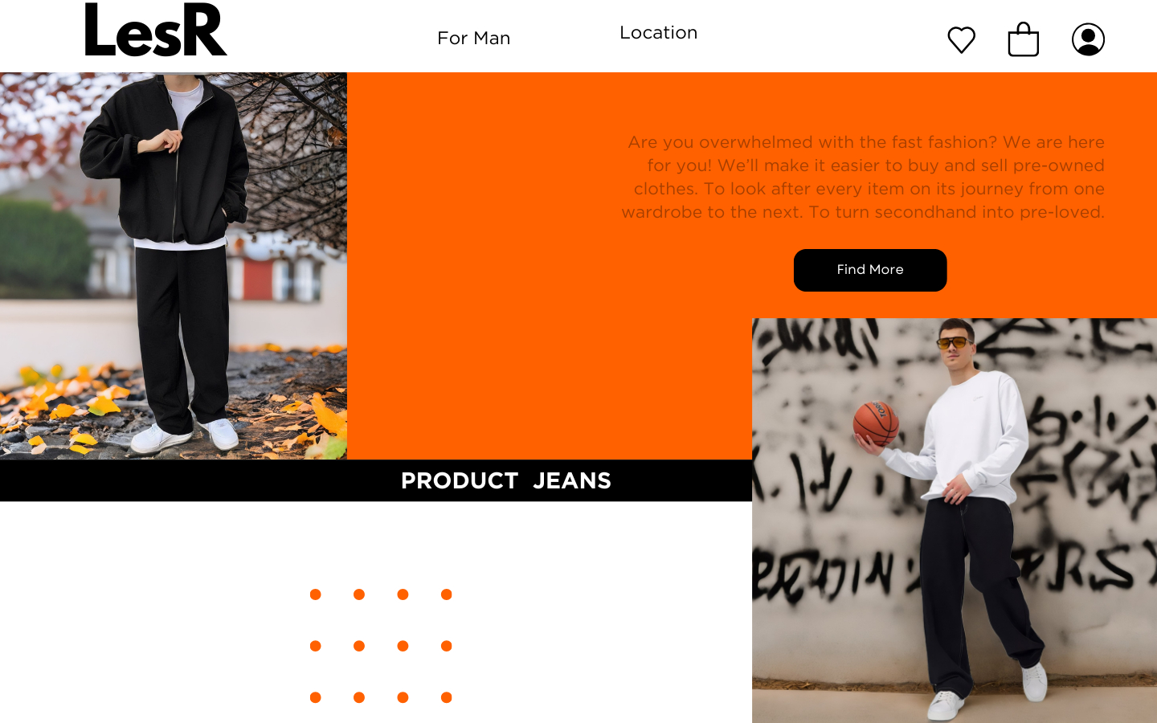Viewport: 1157px width, 723px height.
Task: Click the first orange dot in top row
Action: (x=316, y=594)
